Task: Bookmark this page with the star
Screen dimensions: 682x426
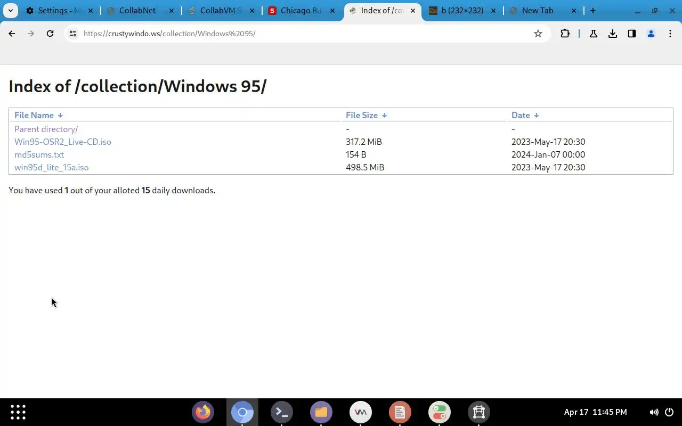Action: 538,34
